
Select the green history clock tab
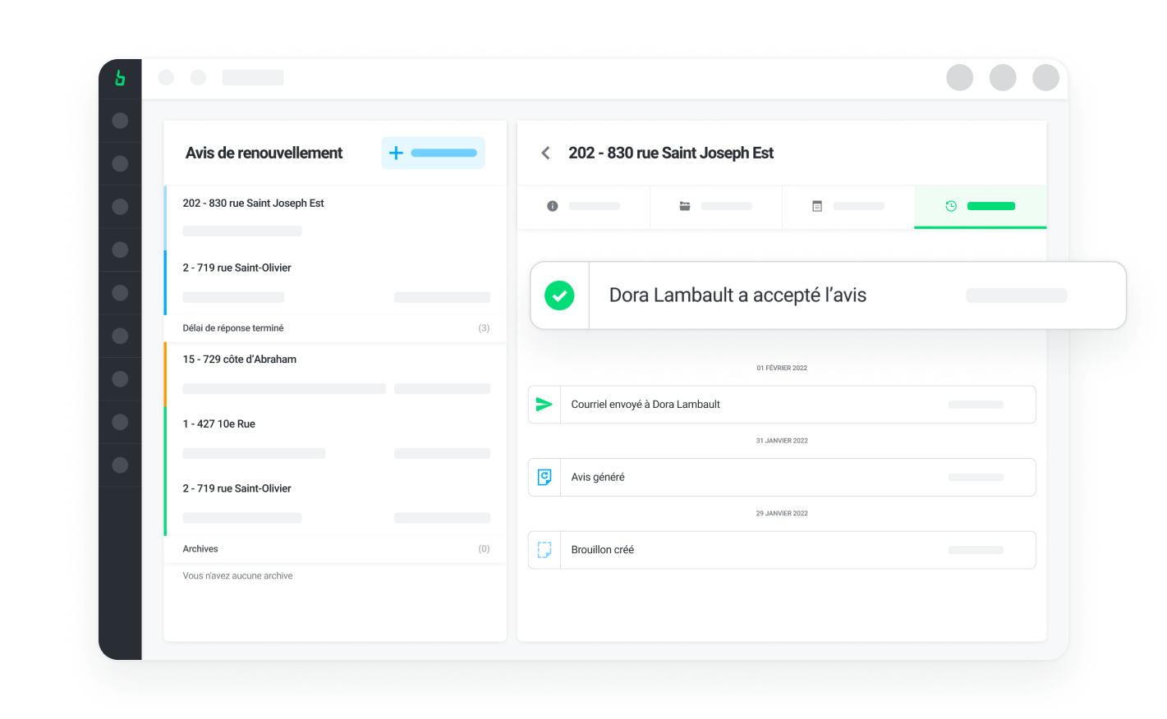980,206
